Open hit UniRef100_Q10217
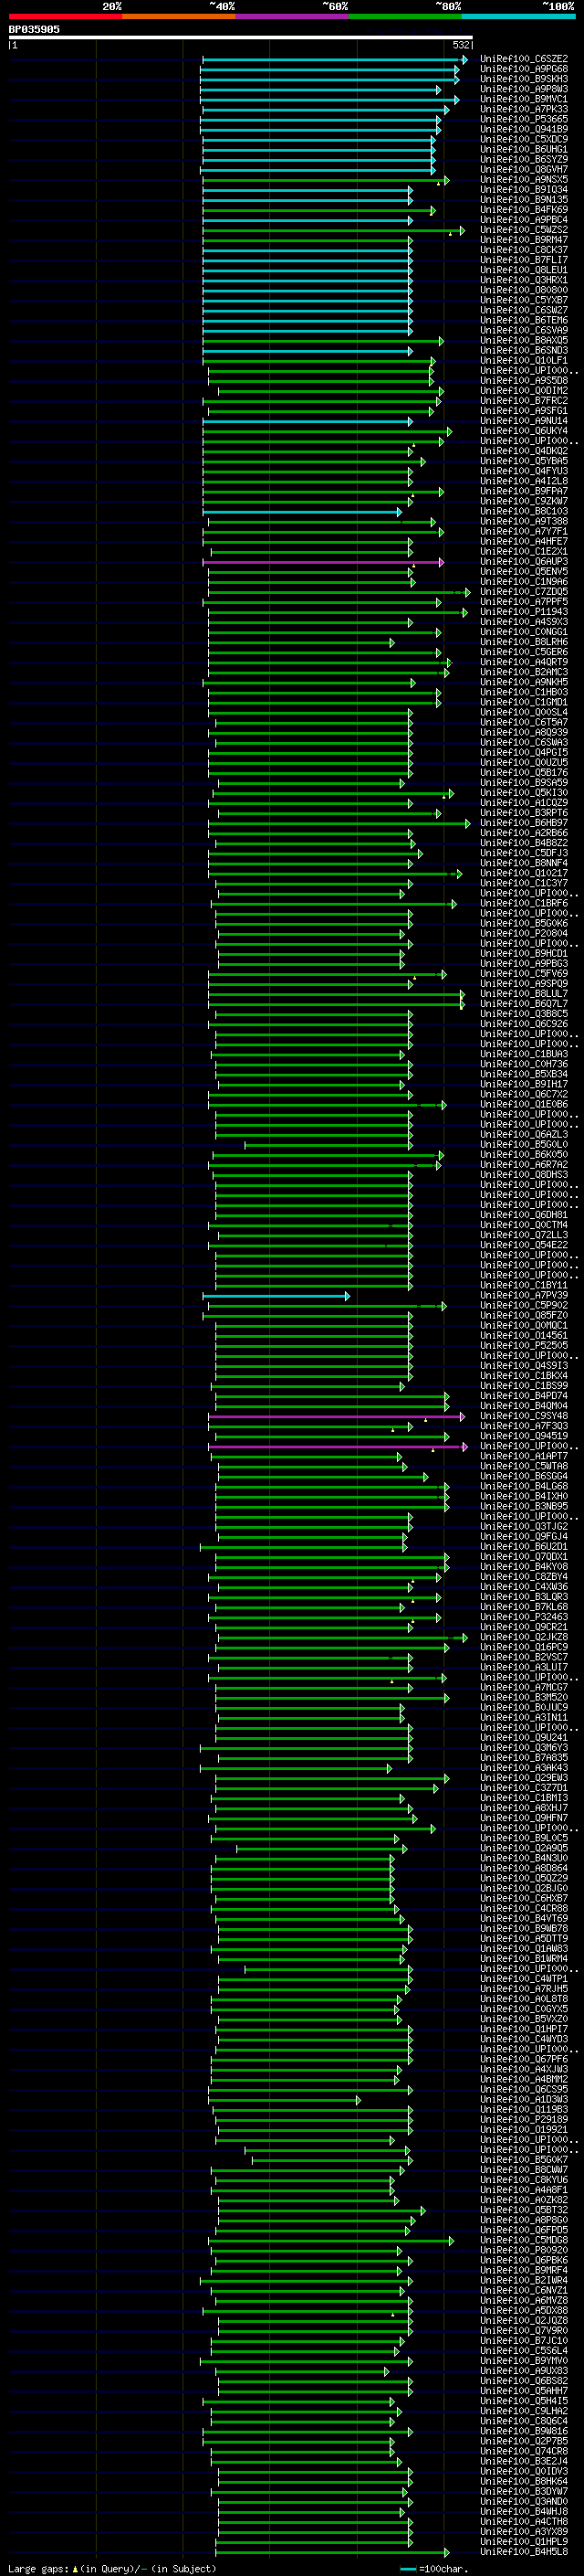 524,873
